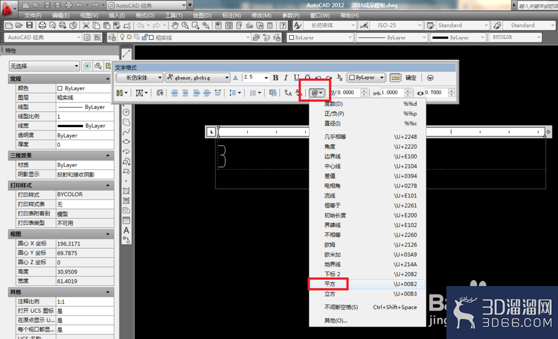Click the tab stop L marker on text ruler

pos(211,132)
